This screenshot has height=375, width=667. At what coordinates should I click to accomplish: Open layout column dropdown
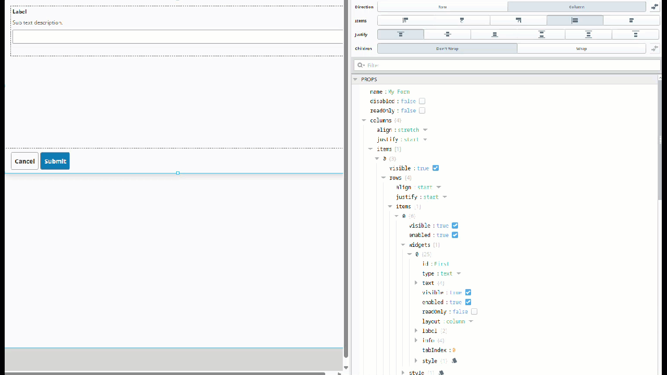point(471,321)
